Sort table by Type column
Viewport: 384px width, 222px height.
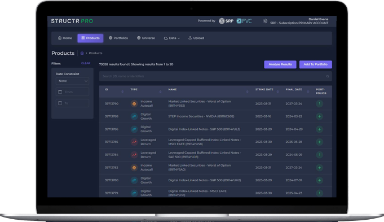pos(160,92)
